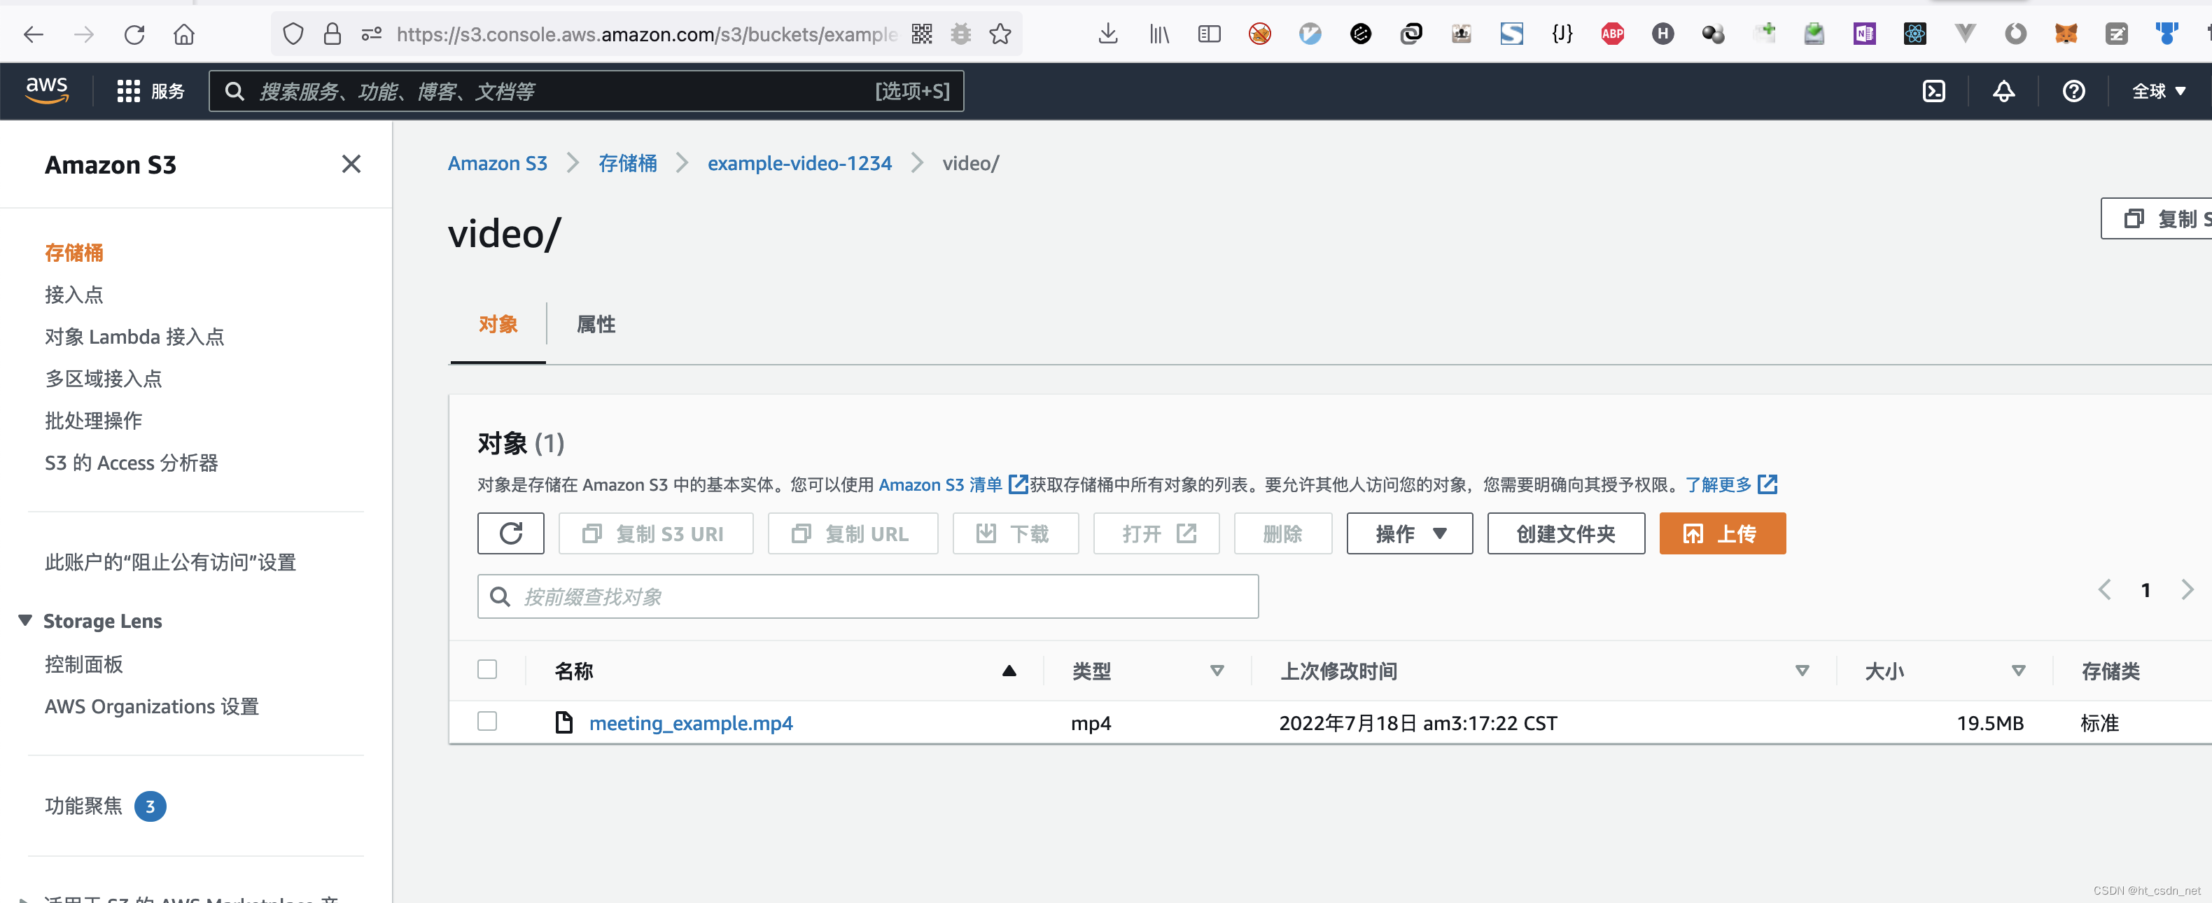
Task: Click the 存储桶 breadcrumb link
Action: pos(628,163)
